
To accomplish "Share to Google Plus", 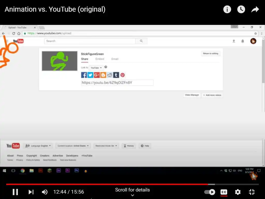I will pyautogui.click(x=97, y=75).
